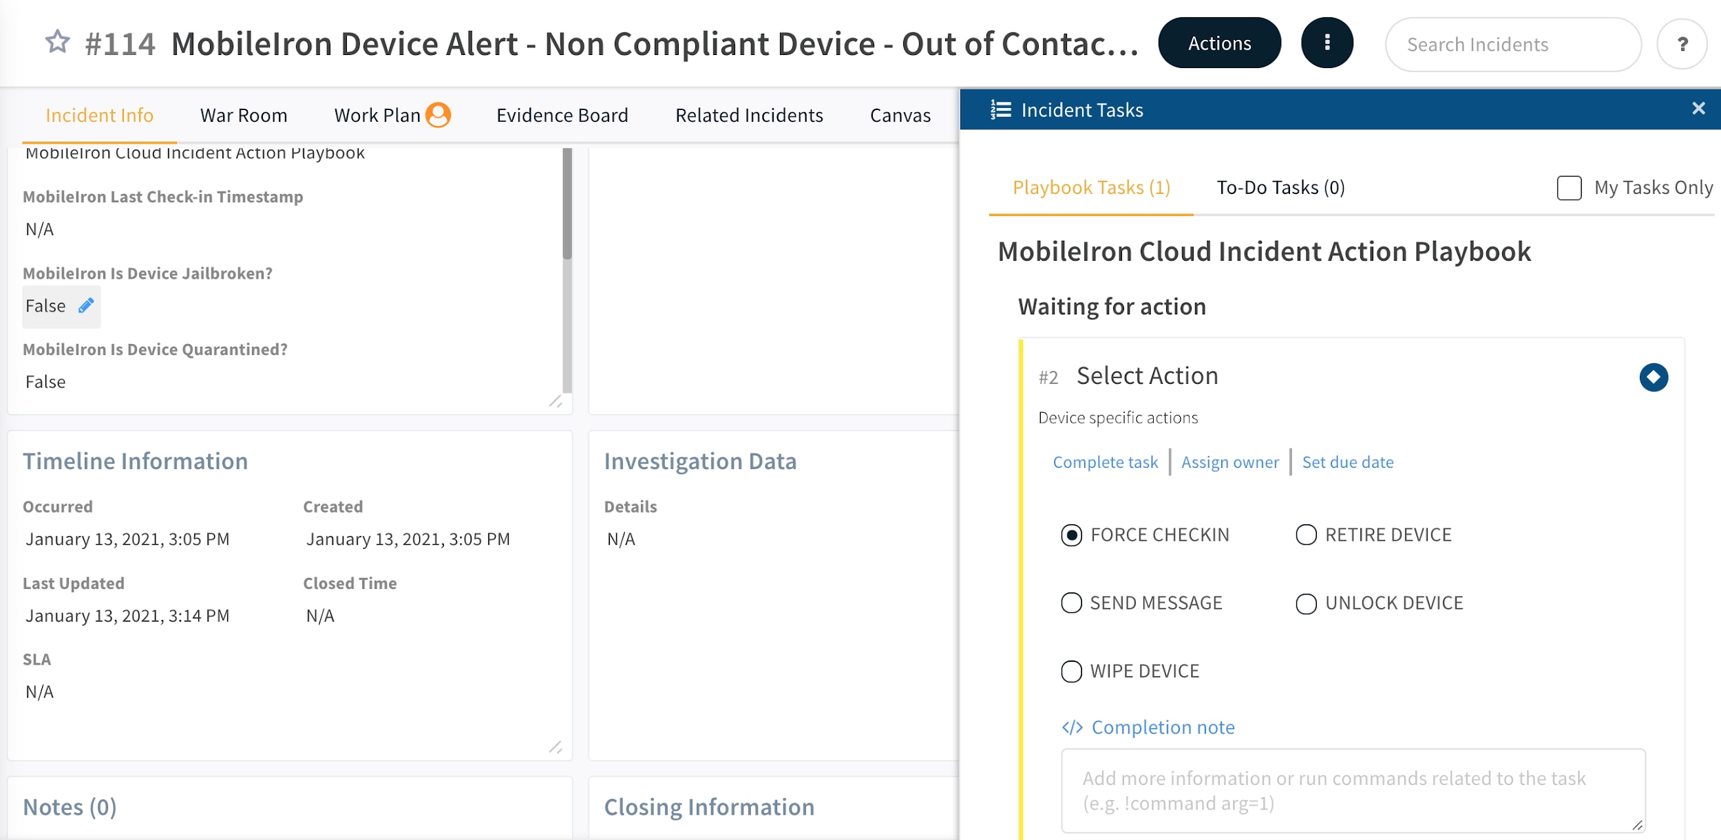Click the Complete task link
Viewport: 1721px width, 840px height.
coord(1106,462)
